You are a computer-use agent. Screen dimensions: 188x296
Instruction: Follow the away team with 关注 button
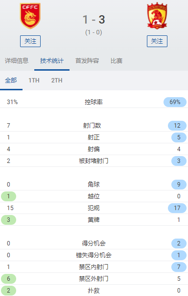tap(157, 41)
